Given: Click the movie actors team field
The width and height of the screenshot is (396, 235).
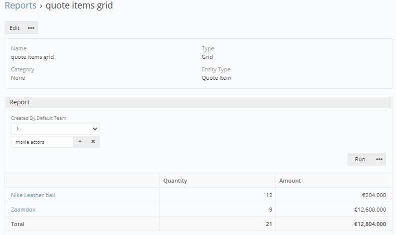Looking at the screenshot, I should [42, 142].
